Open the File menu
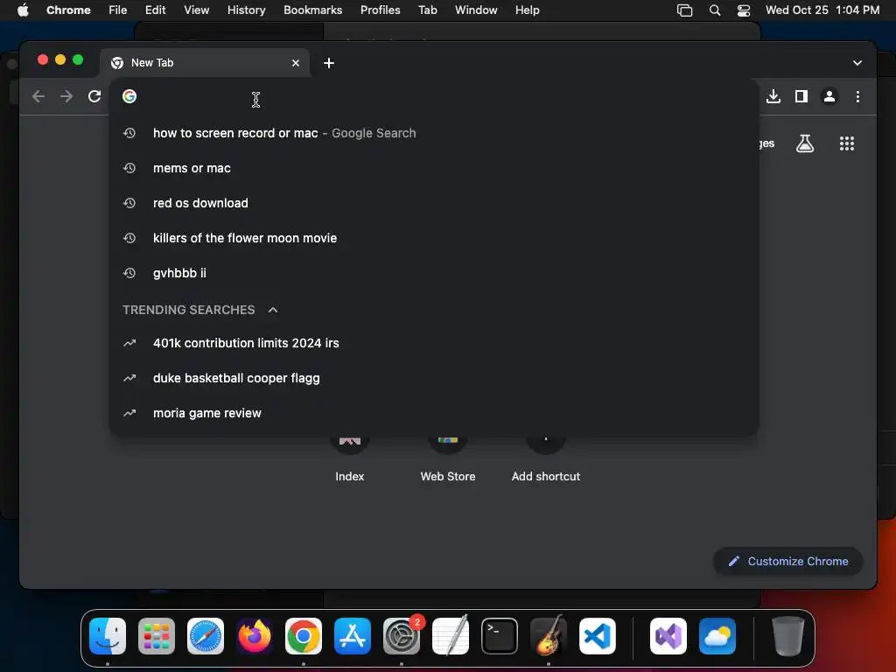896x672 pixels. coord(118,10)
